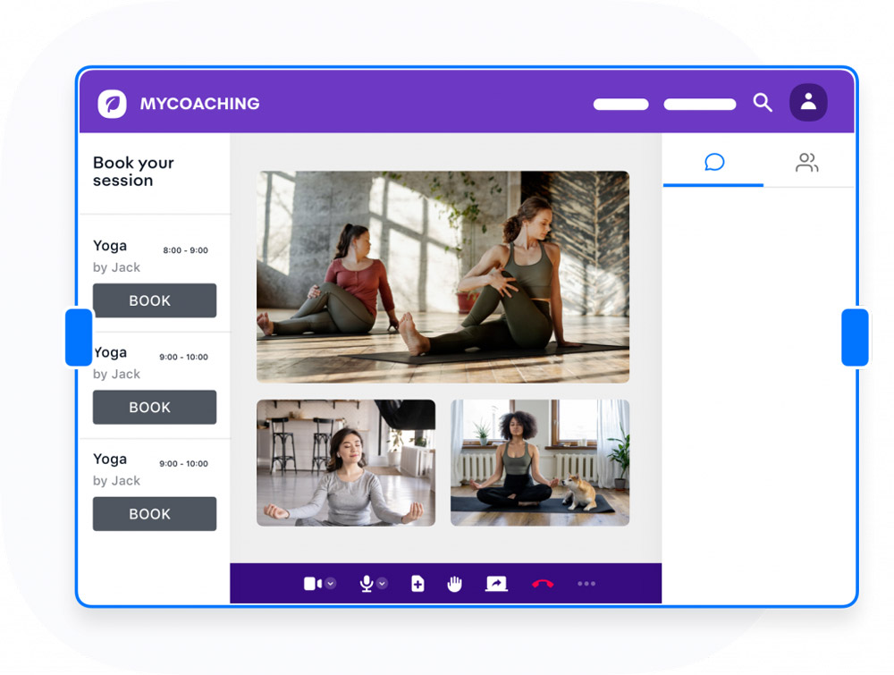Click the 'Book your session' heading
Image resolution: width=894 pixels, height=675 pixels.
coord(133,172)
